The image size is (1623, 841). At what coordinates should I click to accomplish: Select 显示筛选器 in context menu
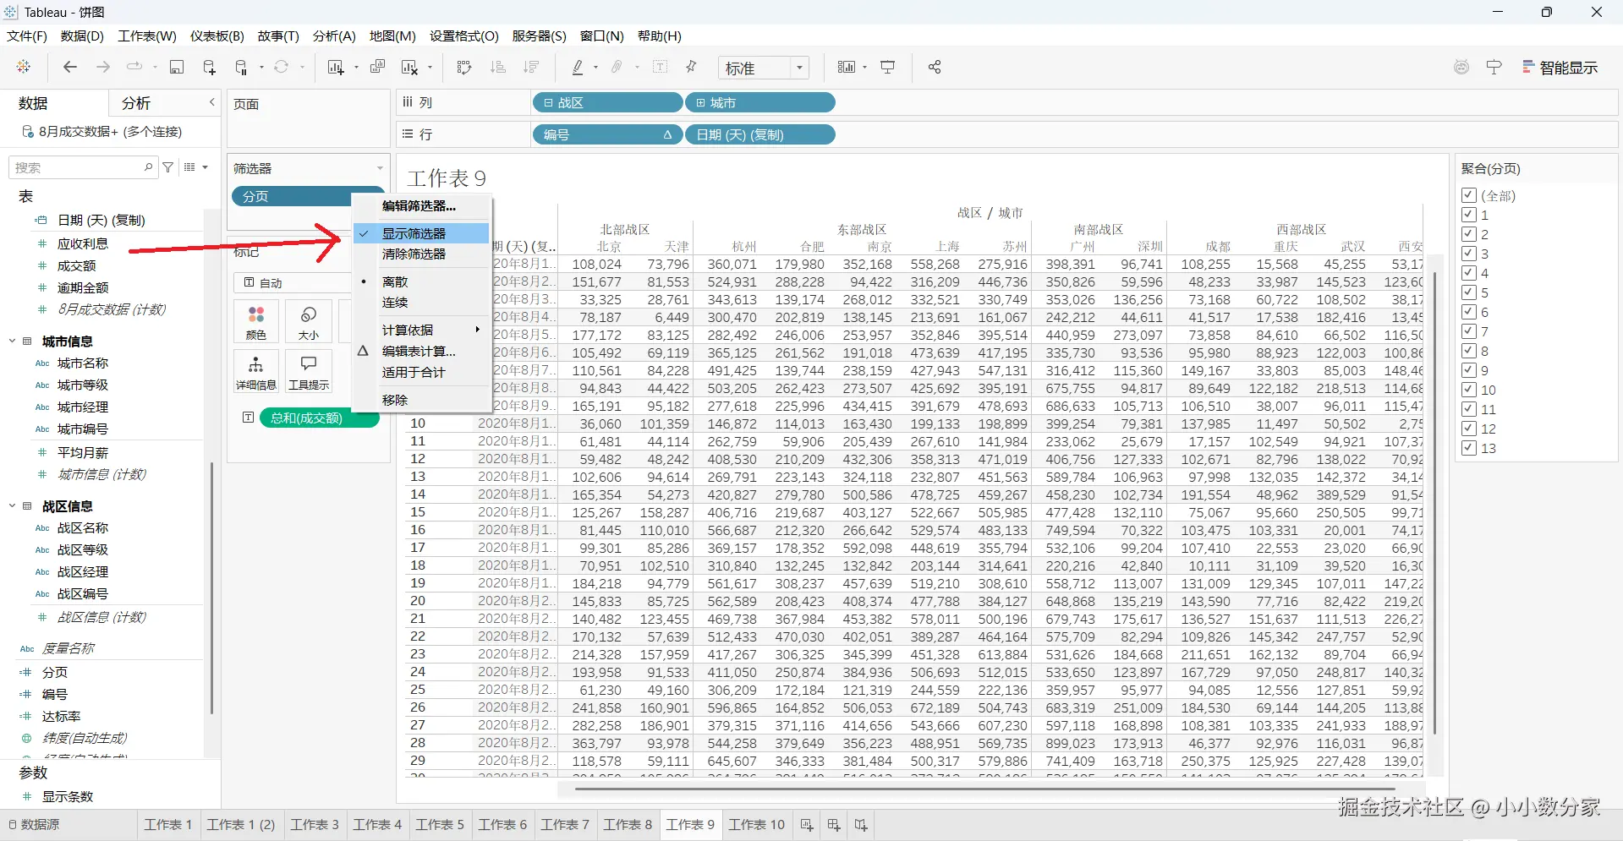(x=422, y=233)
